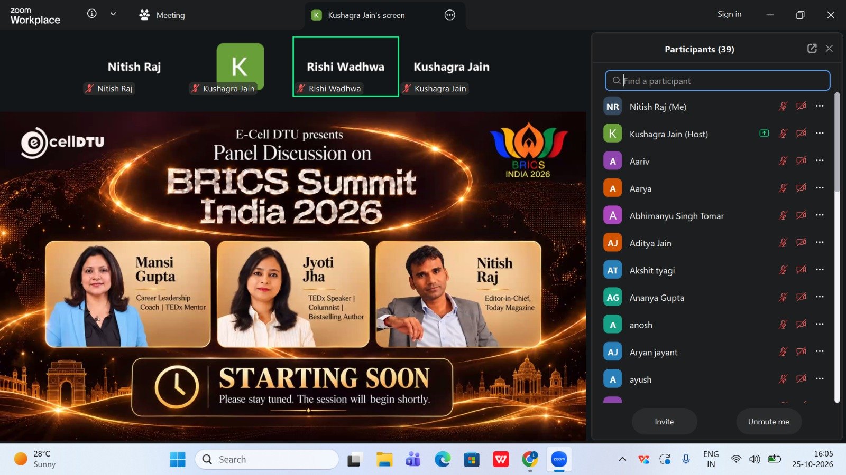Select Kushagra Jain's screen tab
Screen dimensions: 846x475
pyautogui.click(x=366, y=15)
